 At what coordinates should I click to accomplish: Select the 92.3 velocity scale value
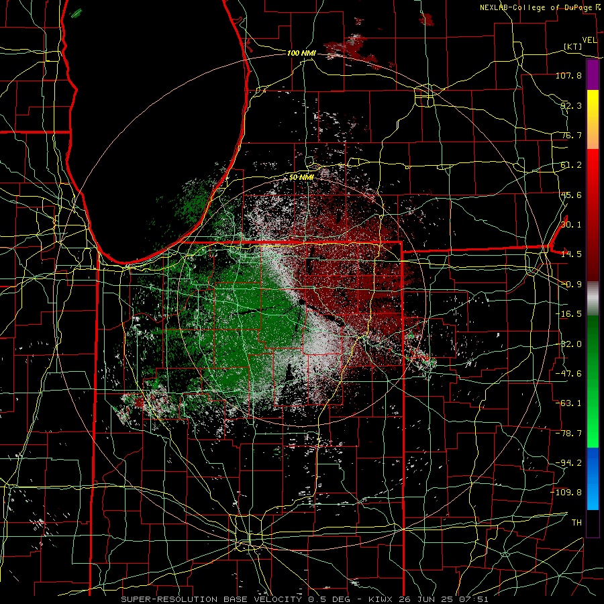click(571, 105)
